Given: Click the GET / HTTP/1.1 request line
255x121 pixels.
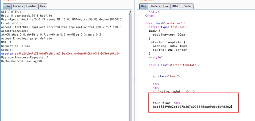Looking at the screenshot, I should click(x=13, y=12).
